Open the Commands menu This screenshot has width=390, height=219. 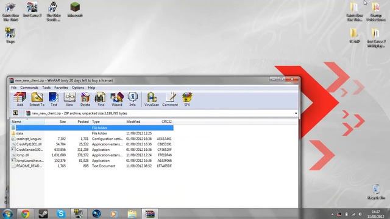pos(29,88)
